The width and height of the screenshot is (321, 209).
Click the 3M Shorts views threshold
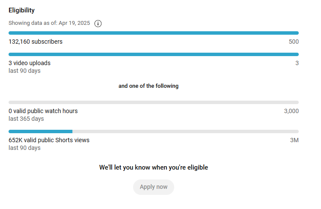pyautogui.click(x=294, y=140)
